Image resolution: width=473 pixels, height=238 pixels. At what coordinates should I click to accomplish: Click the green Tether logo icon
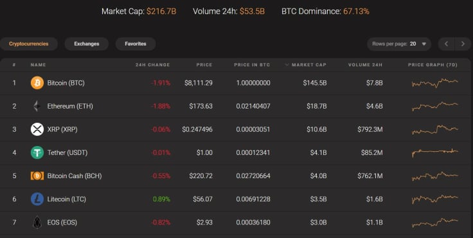click(37, 152)
